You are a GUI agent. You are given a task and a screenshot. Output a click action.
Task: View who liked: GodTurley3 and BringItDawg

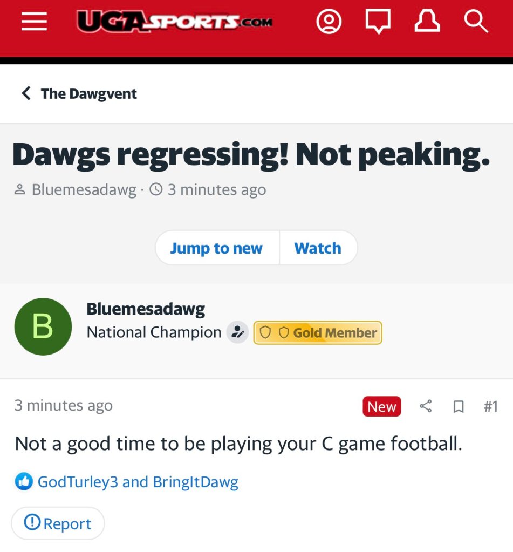pyautogui.click(x=138, y=482)
